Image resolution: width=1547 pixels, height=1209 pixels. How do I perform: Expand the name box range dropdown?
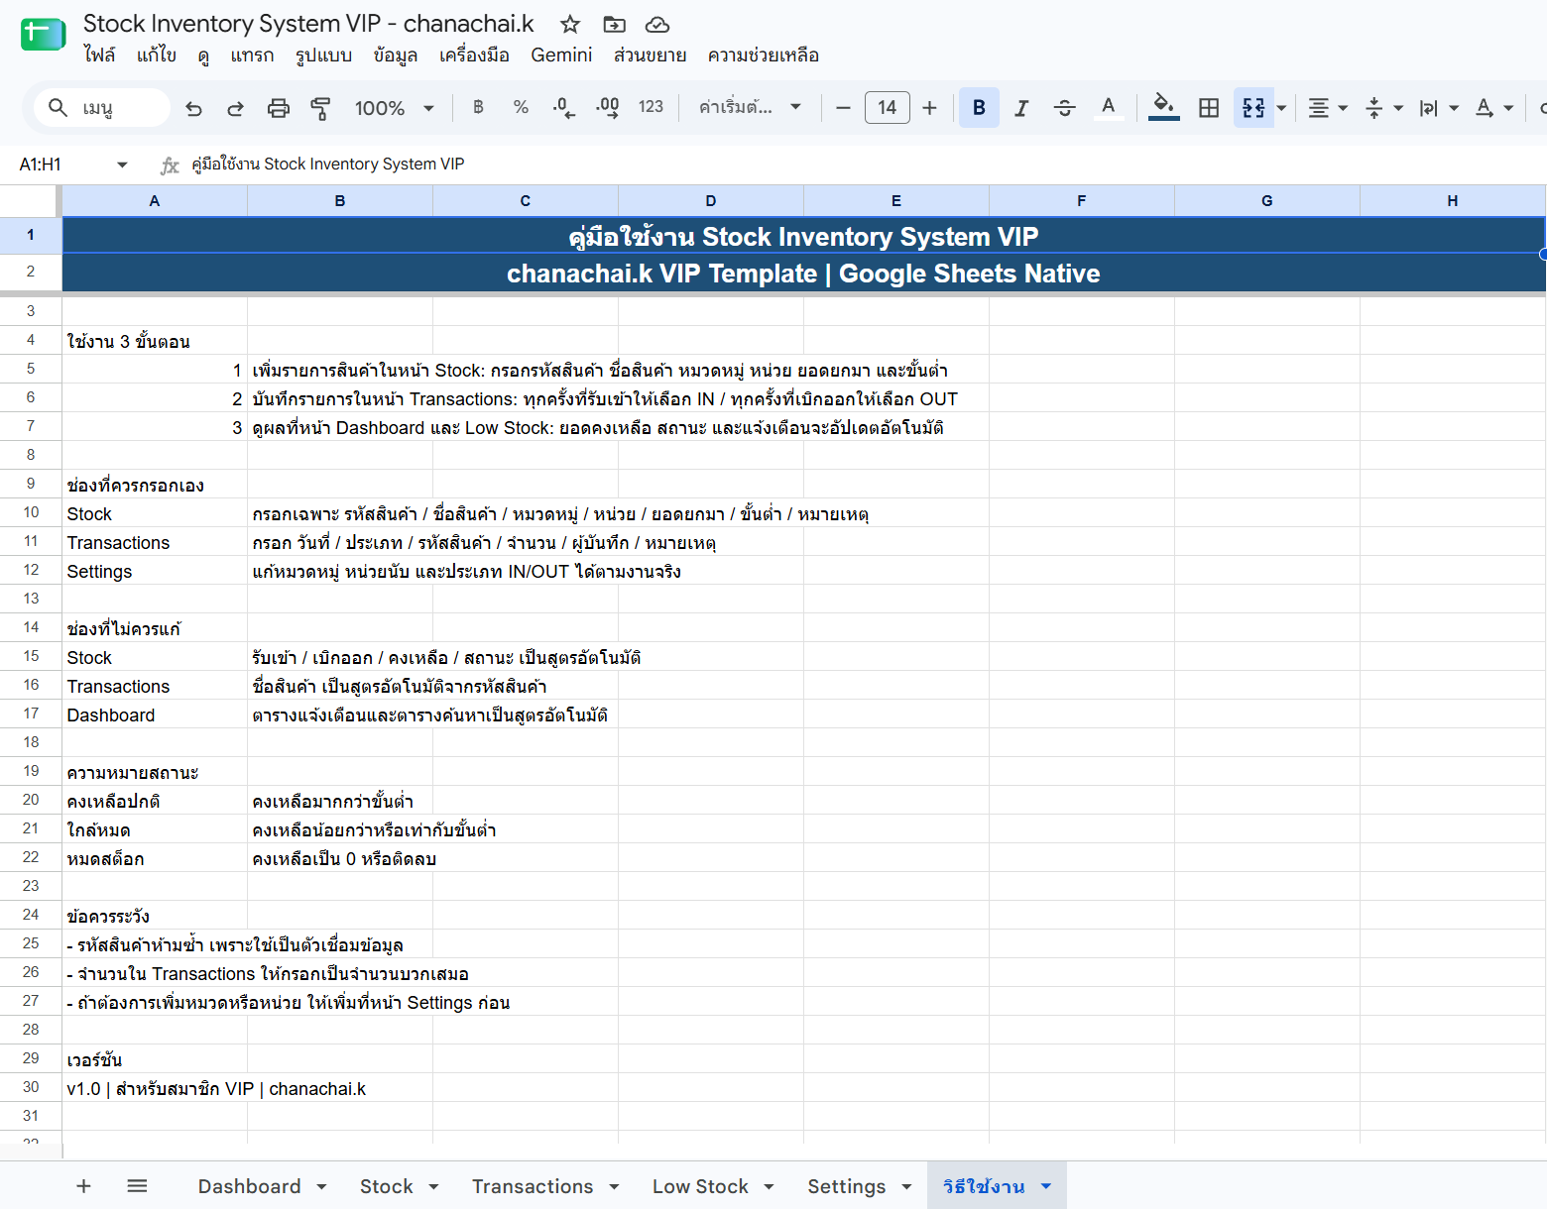(122, 165)
